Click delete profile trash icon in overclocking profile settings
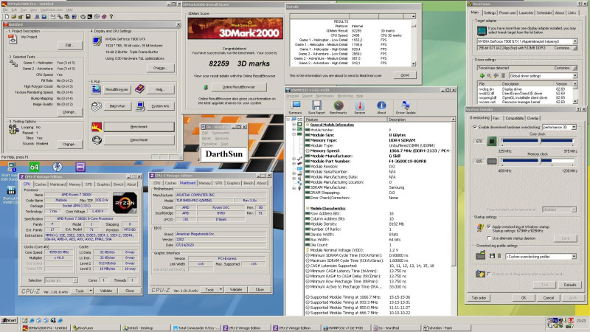590x332 pixels. point(499,256)
